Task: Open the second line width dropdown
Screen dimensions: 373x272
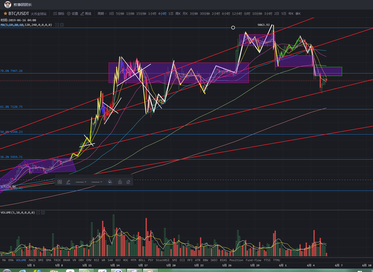Action: click(97, 182)
